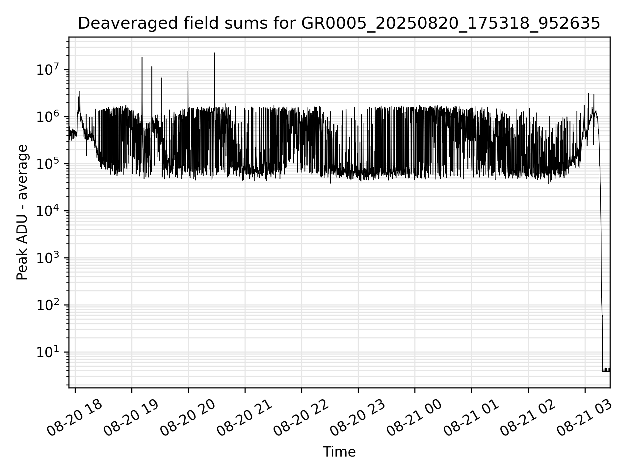Viewport: 632px width, 474px height.
Task: Click the x tick label '08-21 00'
Action: tap(414, 418)
